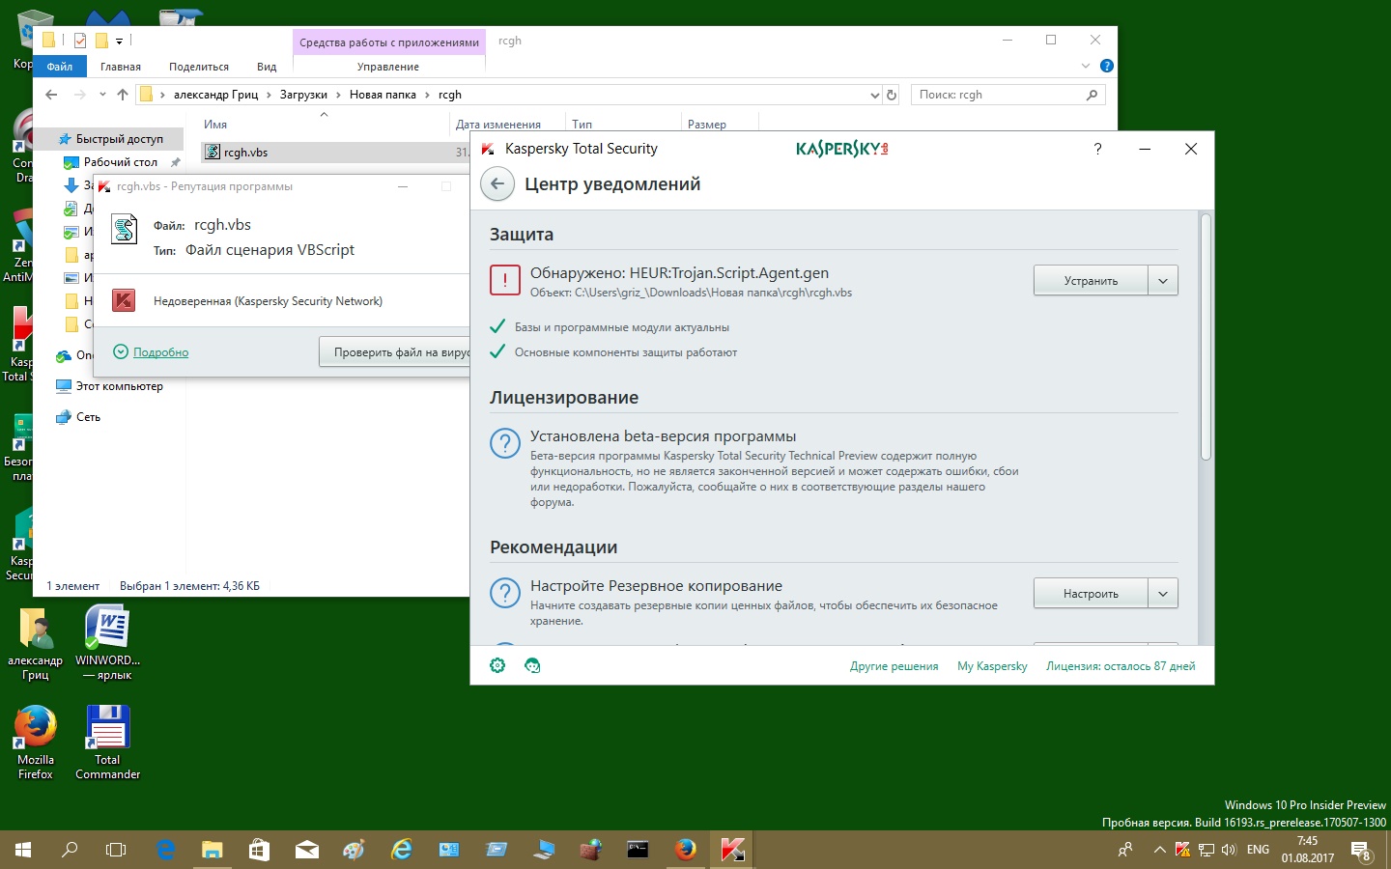Open the Windows Start menu
Image resolution: width=1391 pixels, height=869 pixels.
[23, 850]
